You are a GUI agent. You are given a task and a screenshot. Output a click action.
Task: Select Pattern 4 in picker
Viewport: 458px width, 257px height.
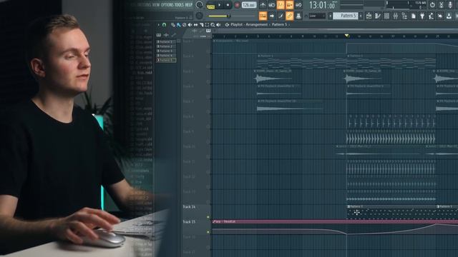tap(166, 56)
